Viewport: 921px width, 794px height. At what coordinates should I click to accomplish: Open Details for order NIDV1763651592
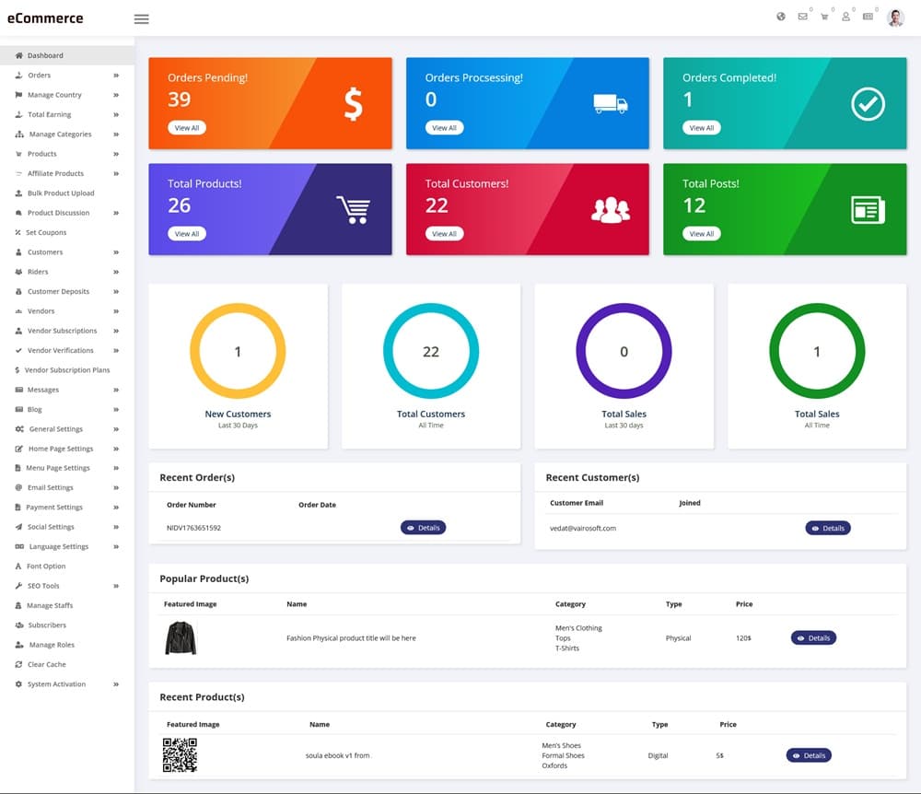423,528
